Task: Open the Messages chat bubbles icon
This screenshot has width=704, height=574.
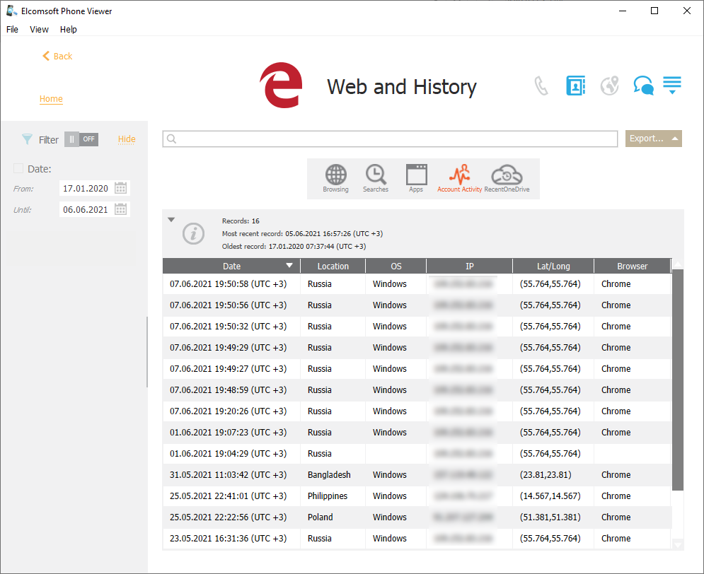Action: (643, 86)
